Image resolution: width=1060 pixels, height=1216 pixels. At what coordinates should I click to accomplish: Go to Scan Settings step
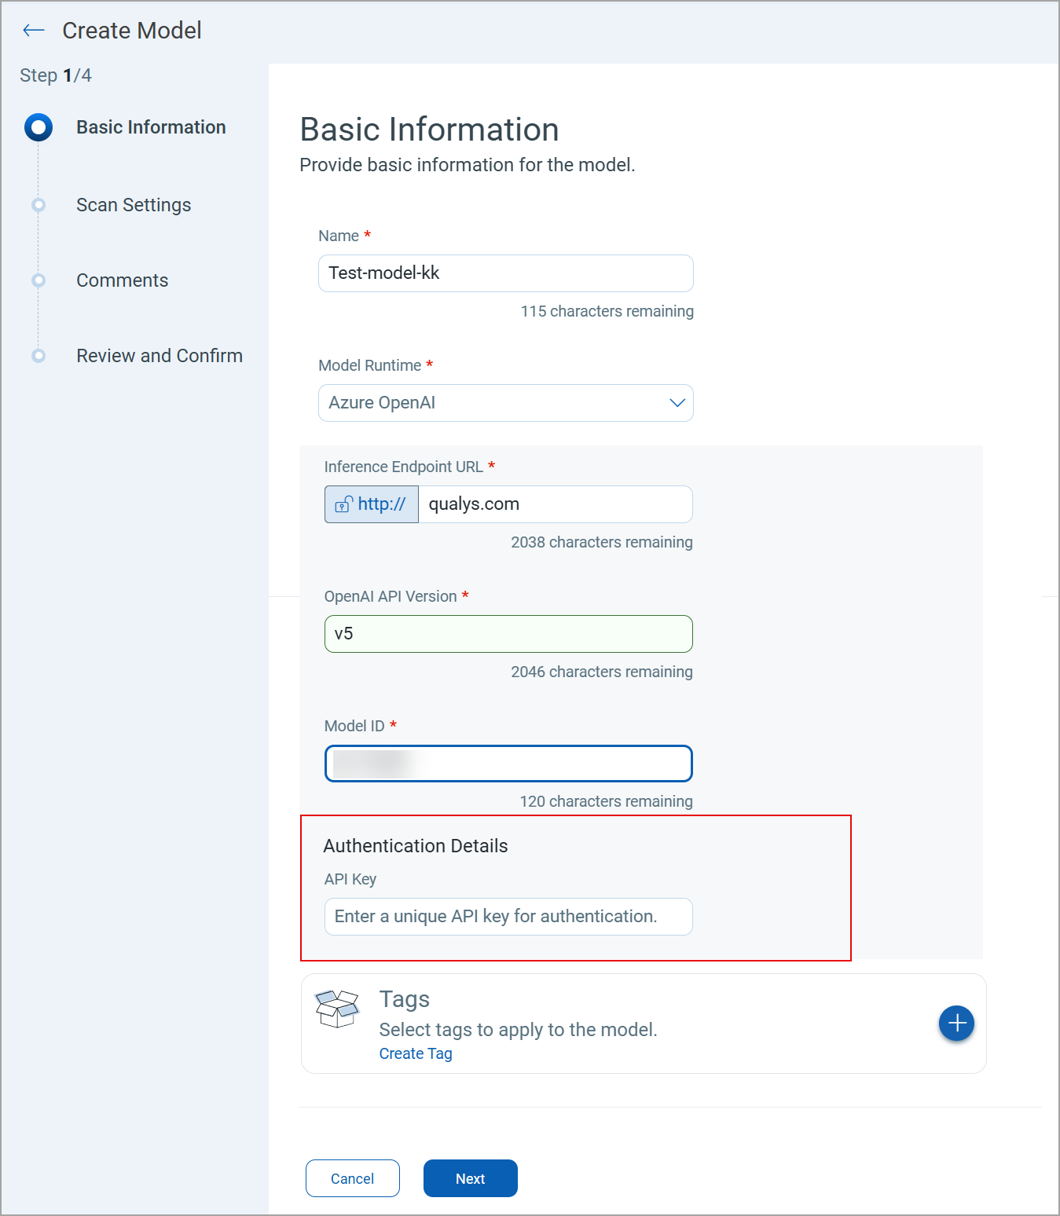(x=134, y=205)
